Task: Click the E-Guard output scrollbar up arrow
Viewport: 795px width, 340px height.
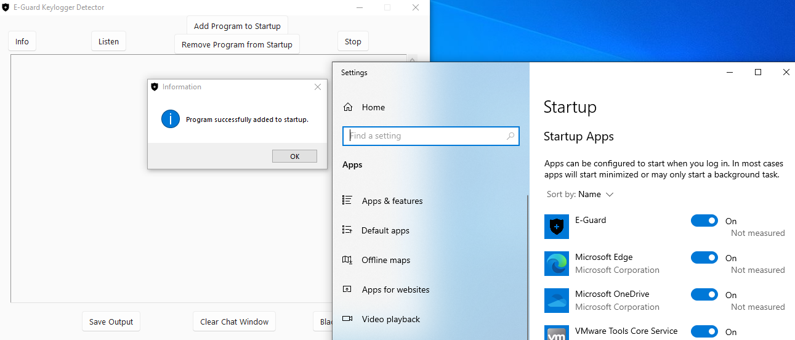Action: pyautogui.click(x=413, y=59)
